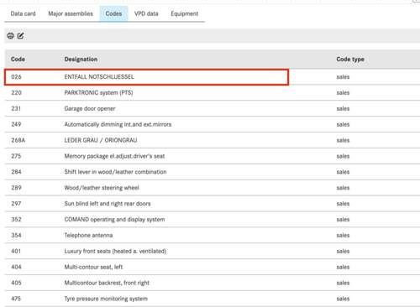Click ENTFALL NOTSCHLUESSEL designation
Screen dimensions: 420x307
(x=99, y=77)
